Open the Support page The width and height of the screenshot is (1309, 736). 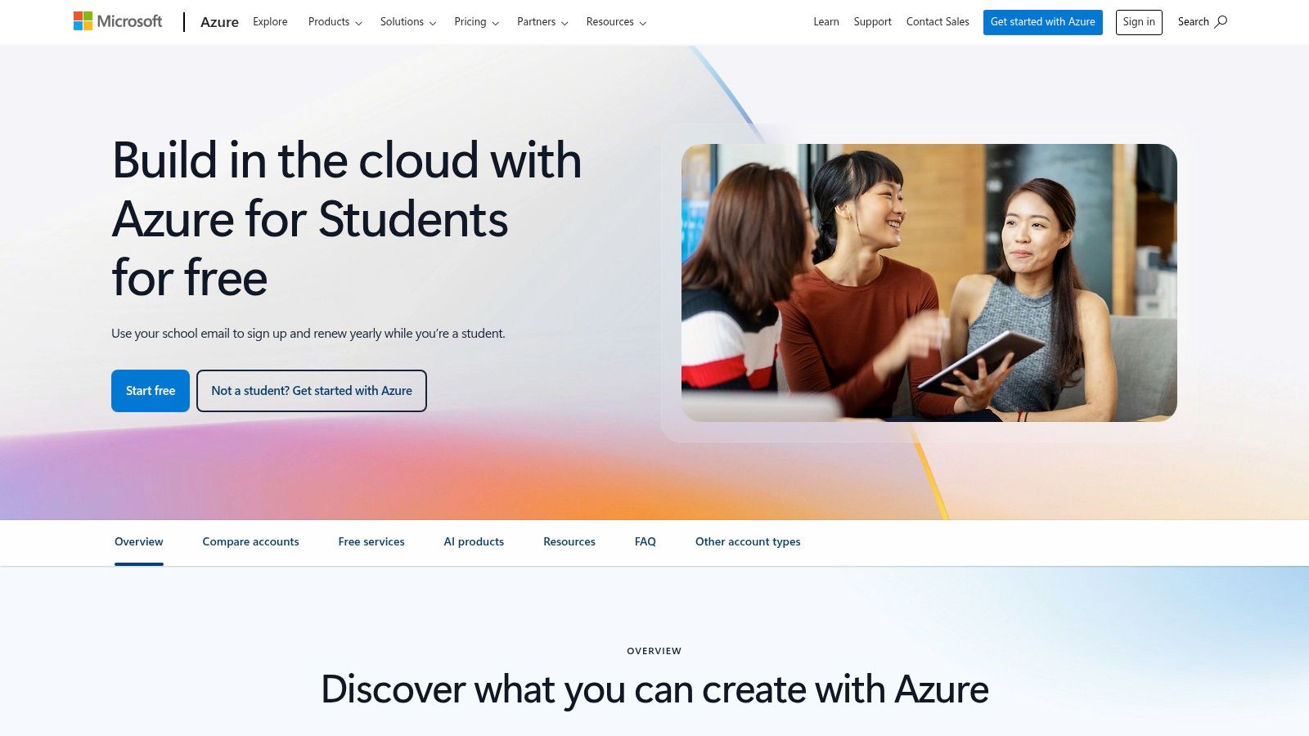(872, 22)
